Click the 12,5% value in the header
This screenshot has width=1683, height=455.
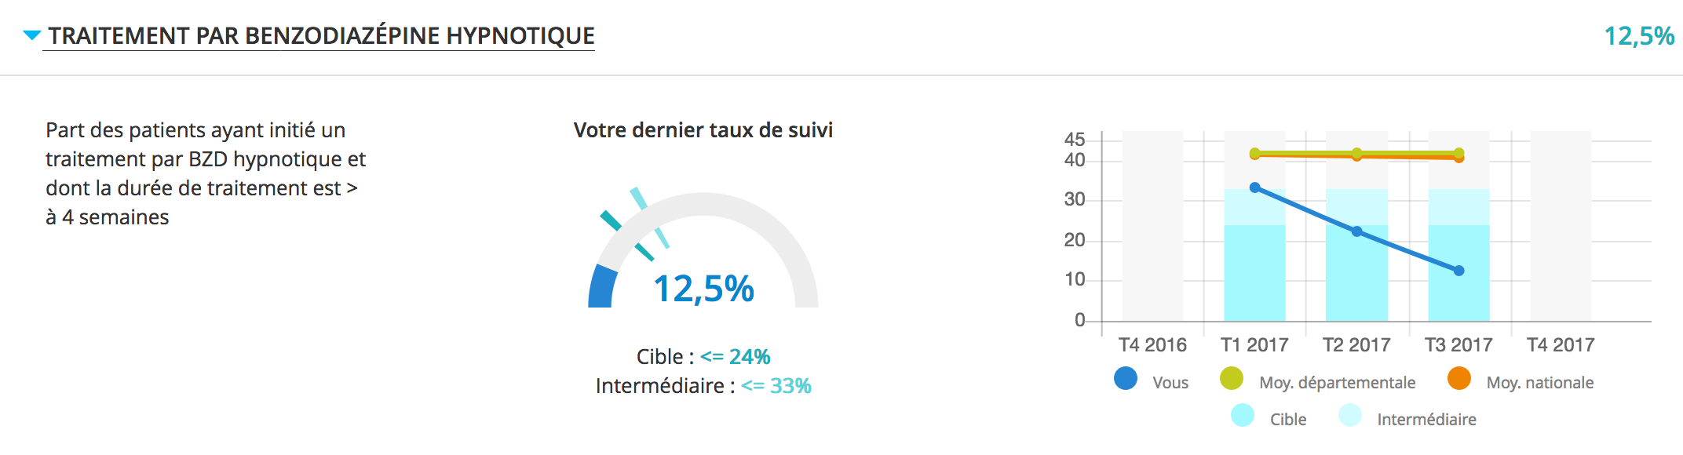pos(1639,36)
